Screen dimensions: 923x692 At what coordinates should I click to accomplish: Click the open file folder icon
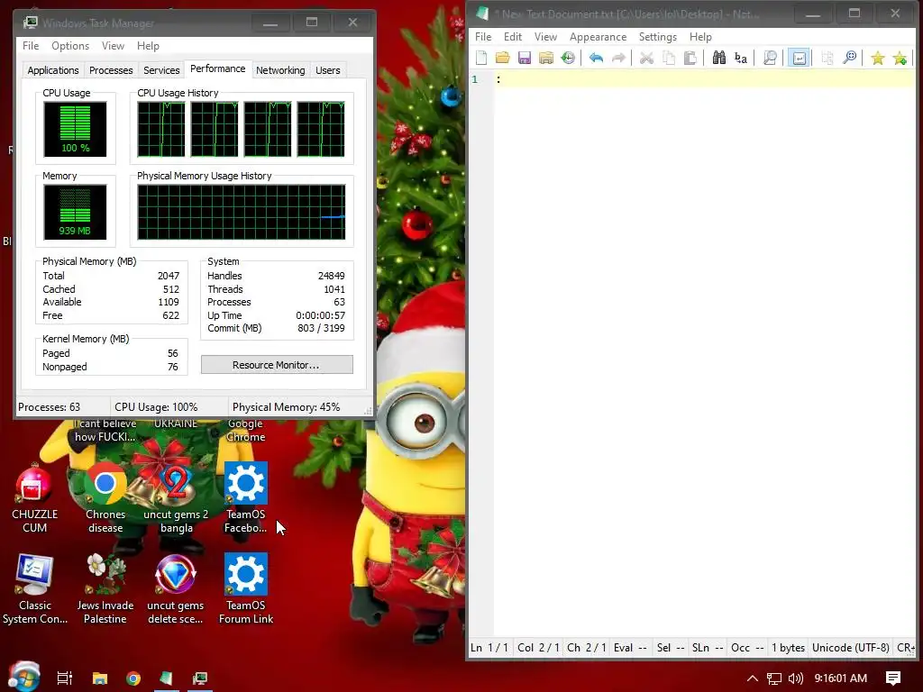tap(502, 58)
